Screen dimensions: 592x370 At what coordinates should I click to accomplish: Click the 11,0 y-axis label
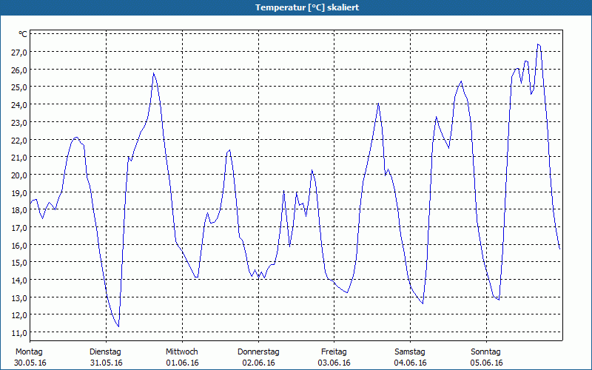(x=19, y=333)
